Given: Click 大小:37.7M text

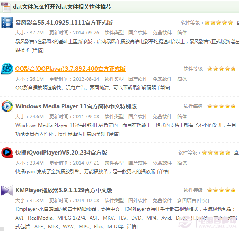Looking at the screenshot, I should pyautogui.click(x=30, y=33).
